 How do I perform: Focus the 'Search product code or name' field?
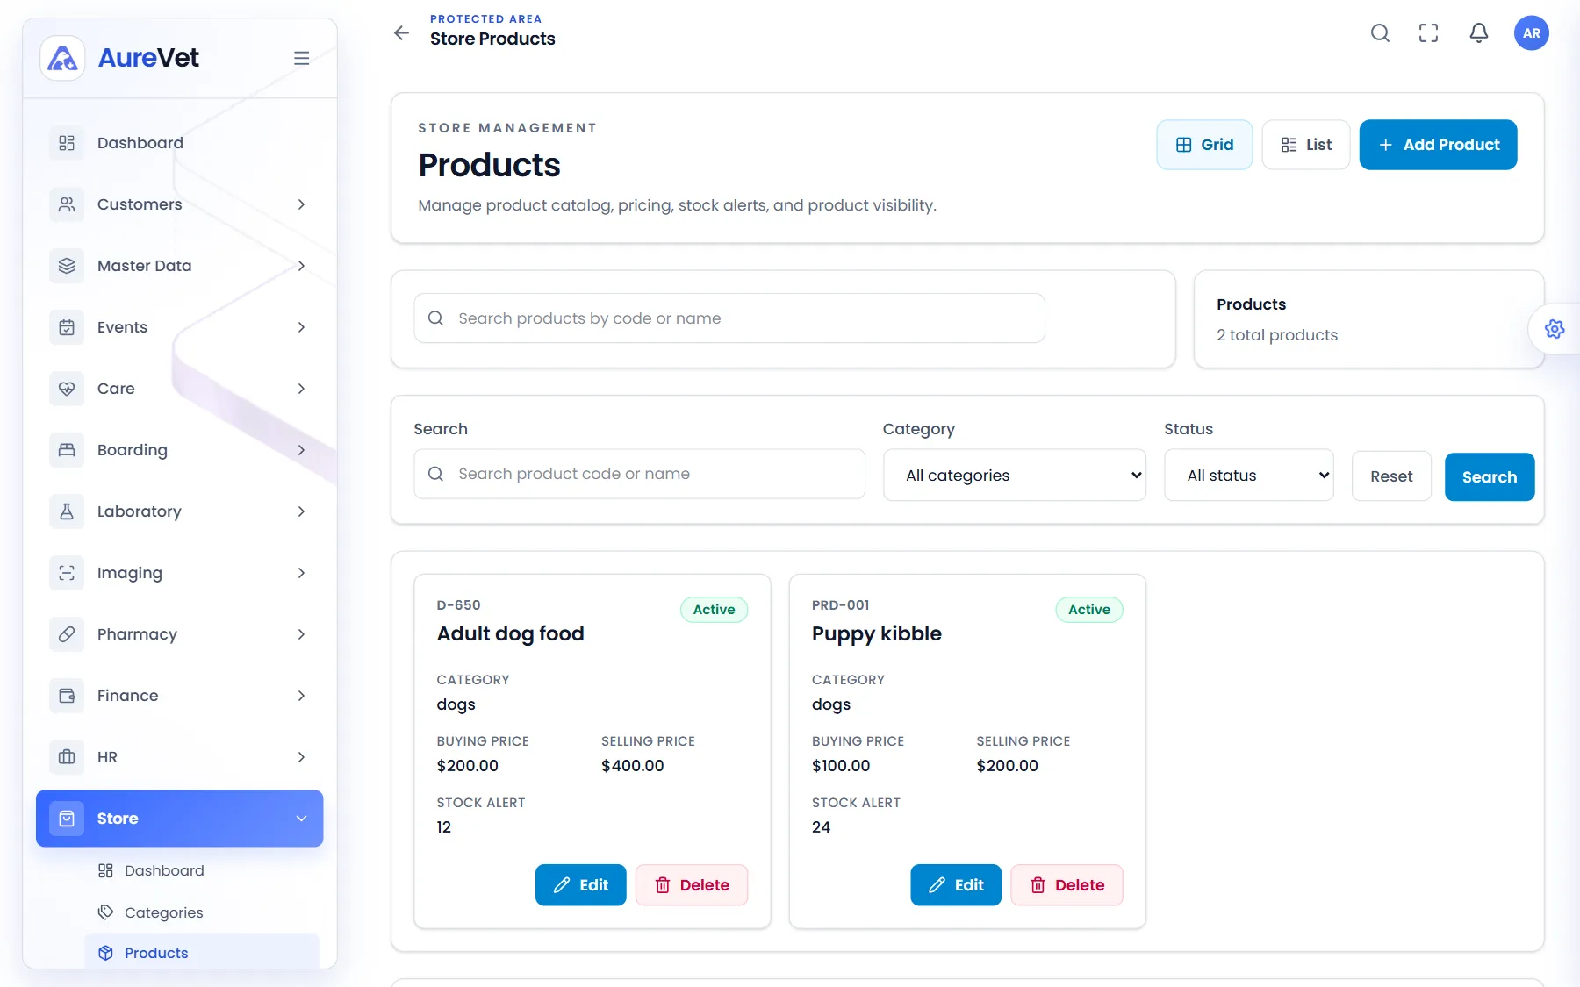click(639, 474)
